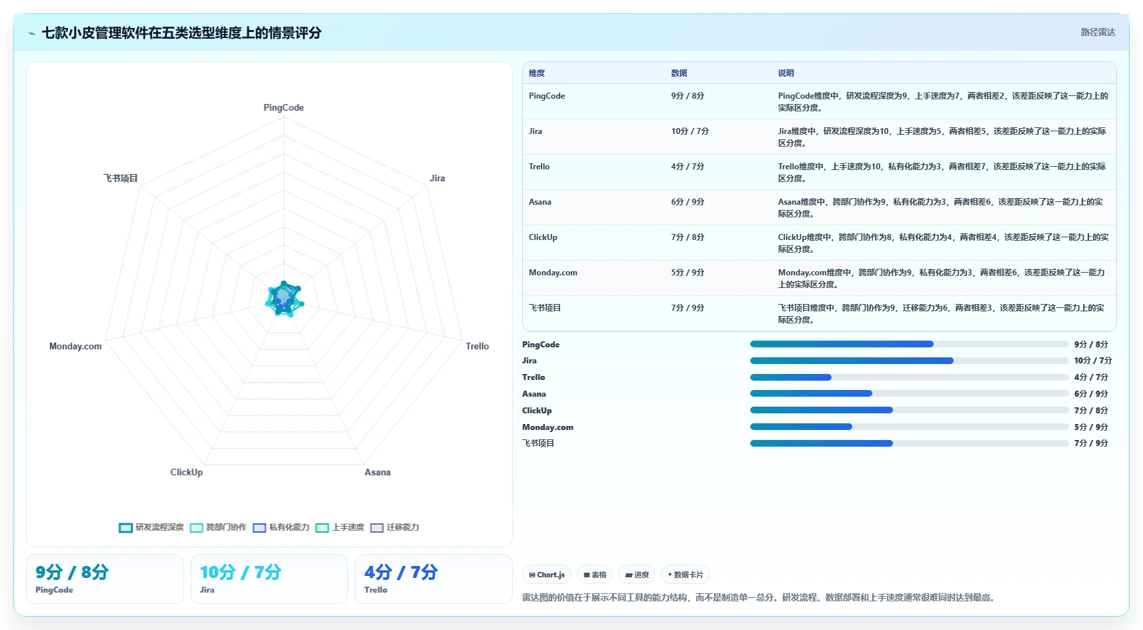Click the 飞书项目 radar axis label
Viewport: 1143px width, 630px height.
point(120,178)
